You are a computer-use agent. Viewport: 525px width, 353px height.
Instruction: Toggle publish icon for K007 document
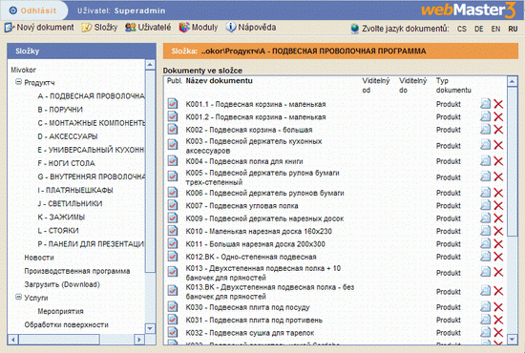(173, 205)
